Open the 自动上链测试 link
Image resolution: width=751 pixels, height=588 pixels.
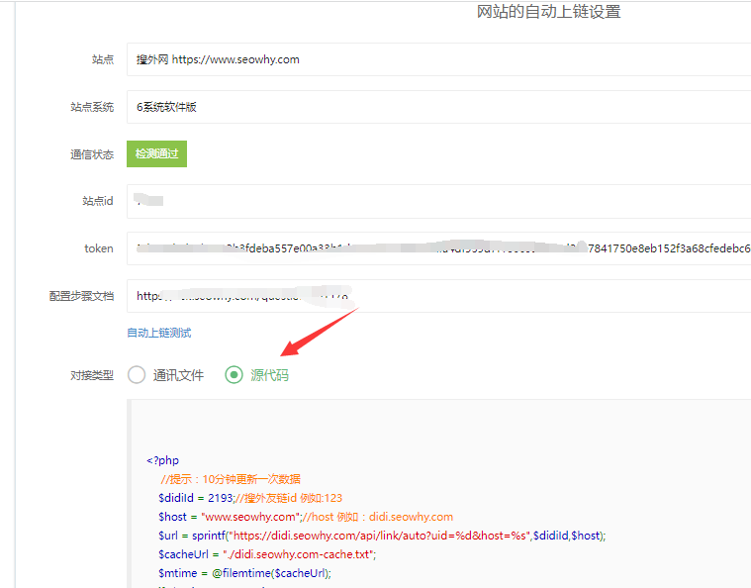tap(159, 333)
